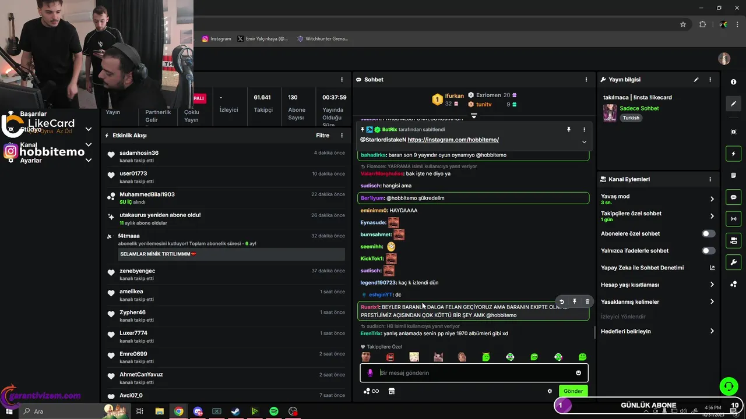Edit stream info with Yayın bilgisi pencil
Screen dimensions: 746x419
pyautogui.click(x=696, y=80)
